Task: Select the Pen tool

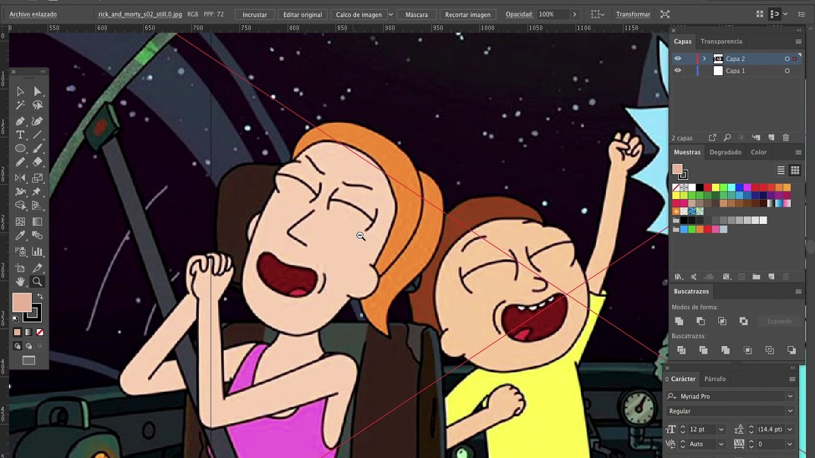Action: coord(20,121)
